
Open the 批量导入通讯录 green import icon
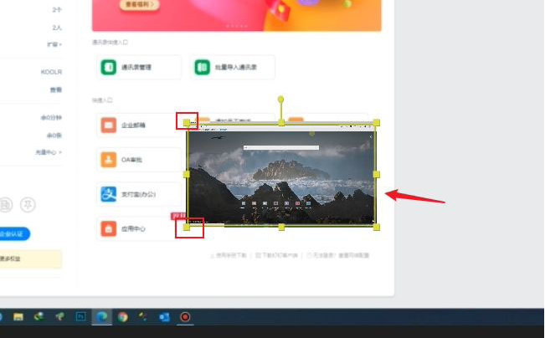coord(202,67)
